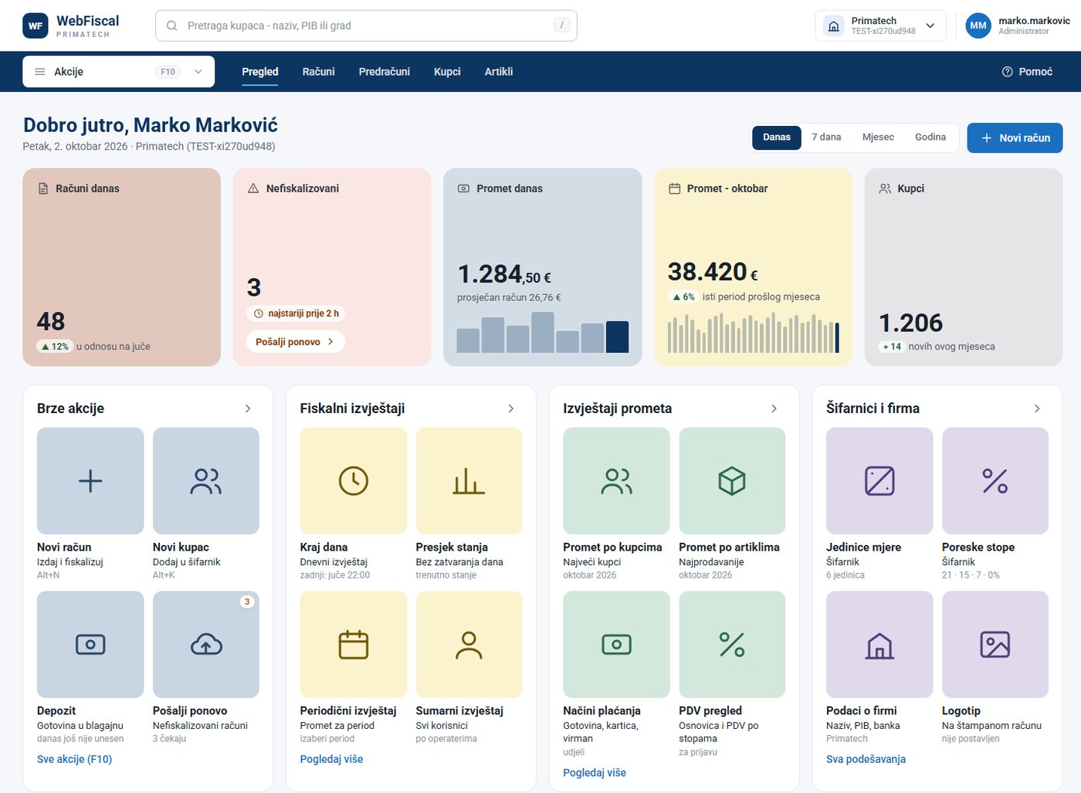Focus the Pretraga kupaca search field
This screenshot has width=1081, height=793.
point(367,25)
